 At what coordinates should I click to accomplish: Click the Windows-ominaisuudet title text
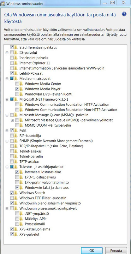[25, 4]
